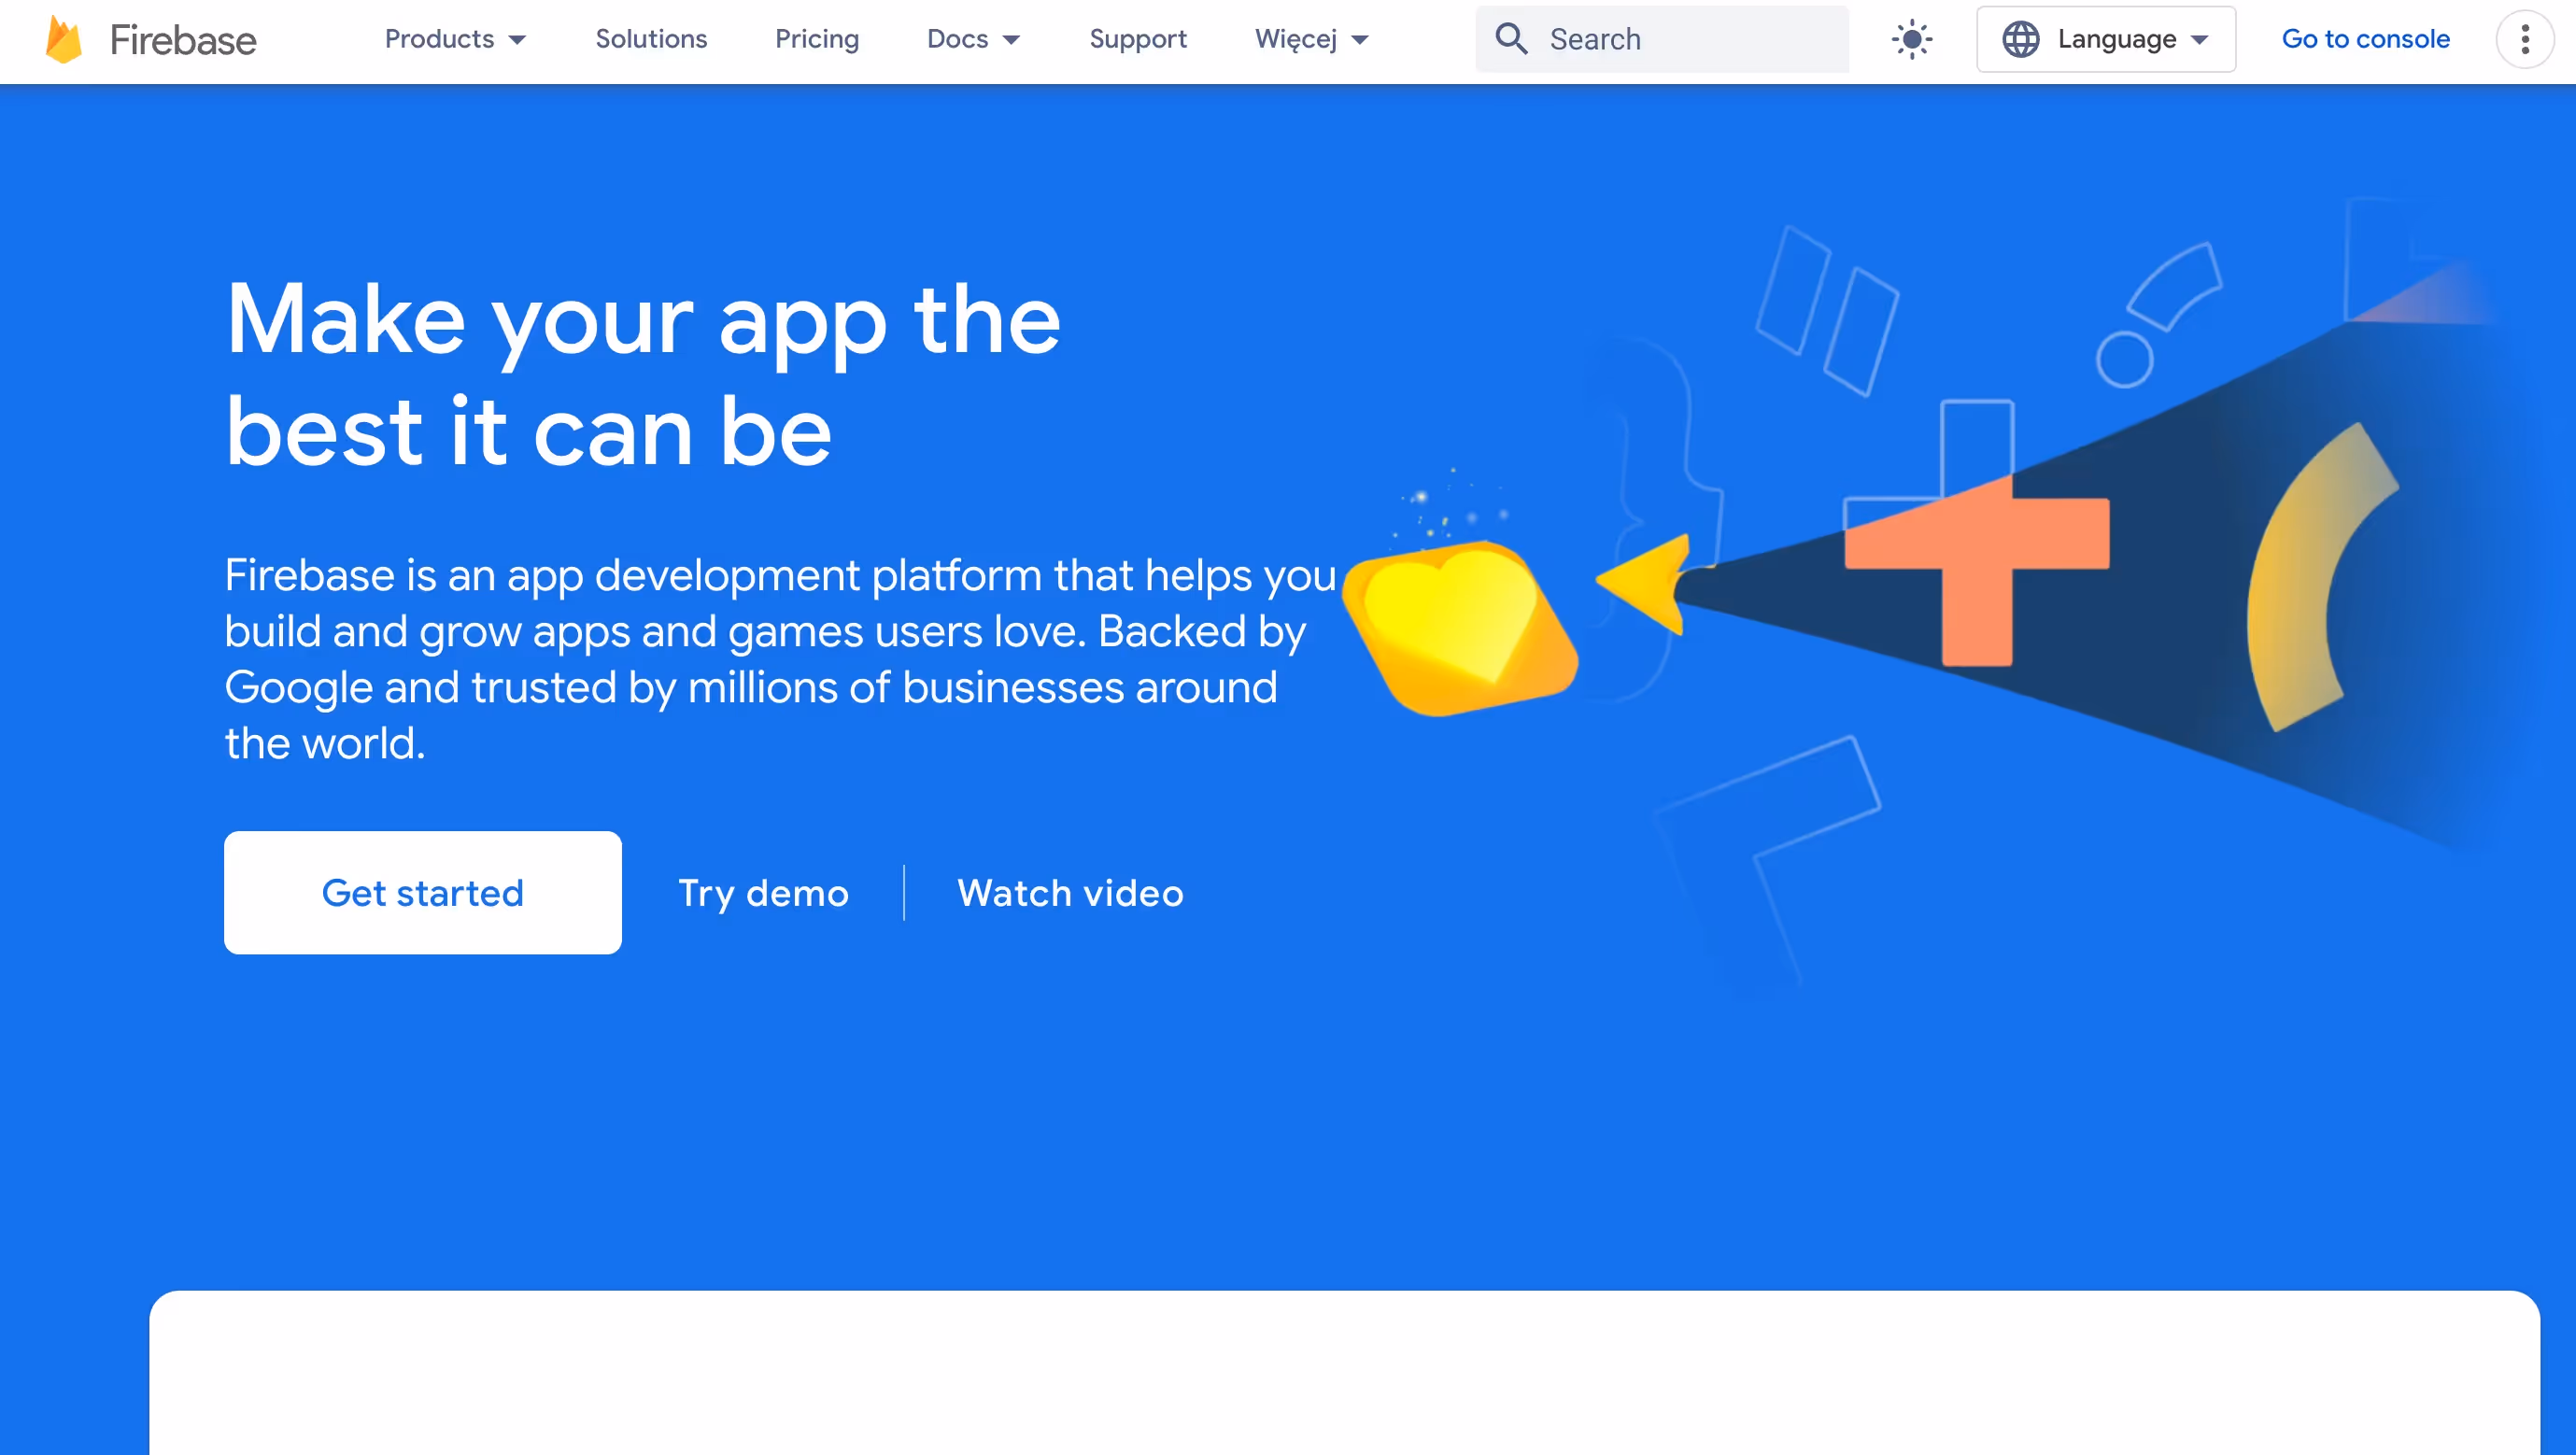Click the paragraph starting "Firebase is an app development platform"
Image resolution: width=2576 pixels, height=1455 pixels.
pyautogui.click(x=780, y=659)
